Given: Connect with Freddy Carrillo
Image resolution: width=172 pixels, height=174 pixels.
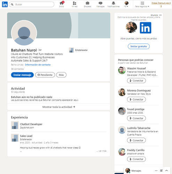Looking at the screenshot, I should click(136, 159).
